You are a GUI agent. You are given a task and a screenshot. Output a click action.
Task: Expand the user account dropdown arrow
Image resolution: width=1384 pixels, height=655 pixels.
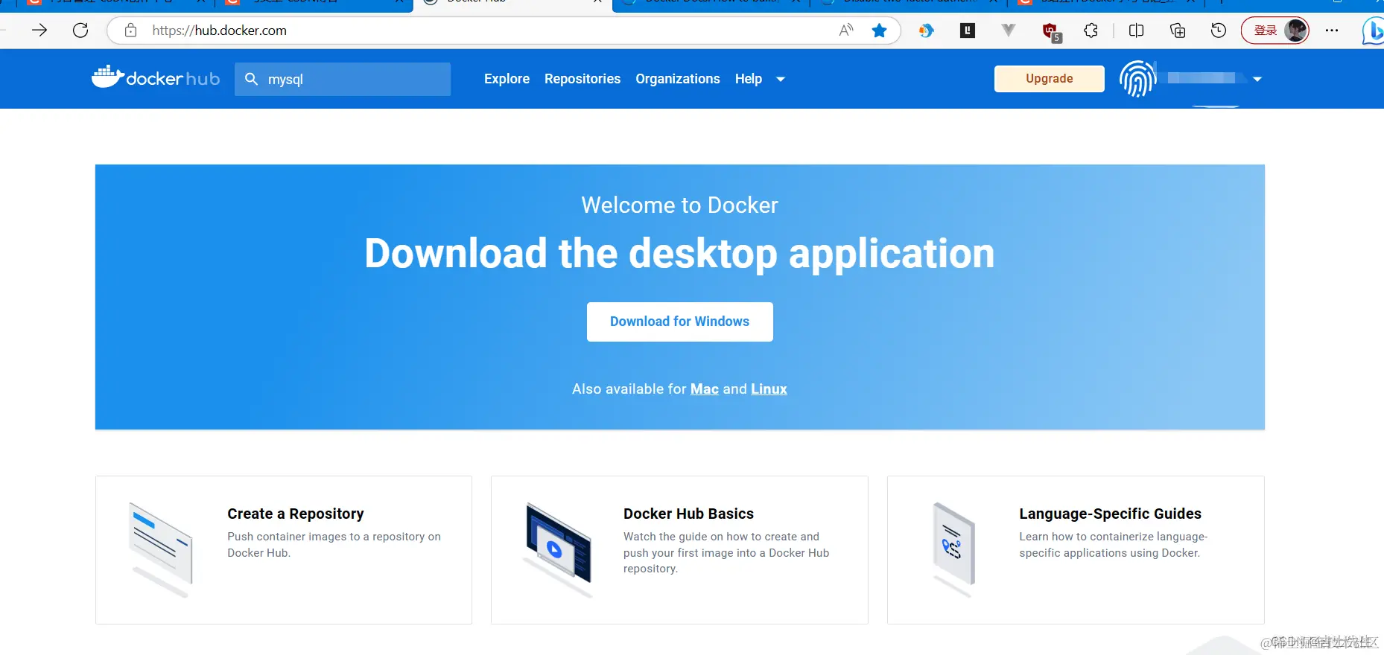(1257, 79)
